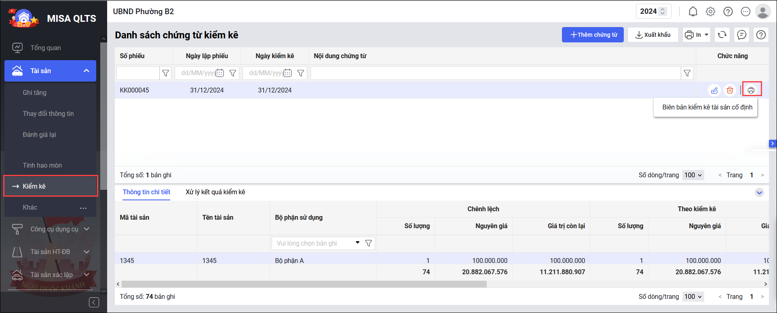
Task: Click the refresh data icon
Action: click(722, 35)
